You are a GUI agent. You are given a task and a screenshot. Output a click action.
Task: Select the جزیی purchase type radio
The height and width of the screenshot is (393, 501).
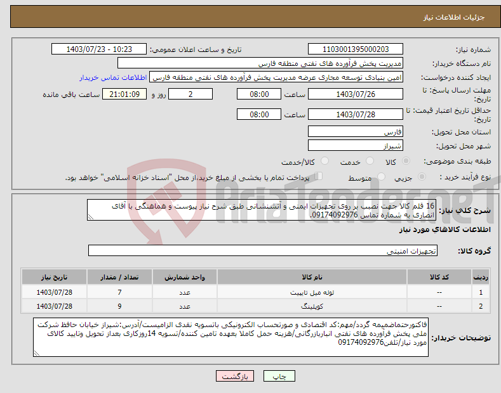tap(422, 176)
